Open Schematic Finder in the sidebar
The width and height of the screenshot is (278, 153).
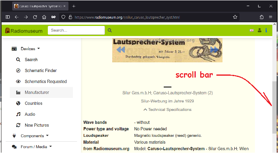click(41, 70)
